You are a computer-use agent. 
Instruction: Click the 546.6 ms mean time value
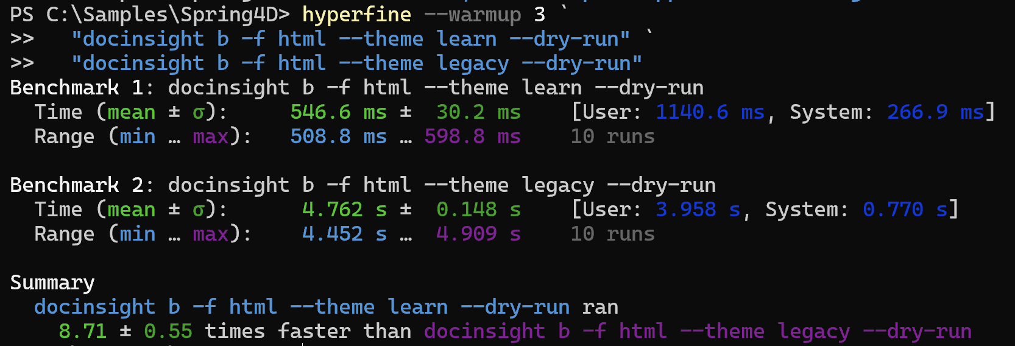[338, 112]
